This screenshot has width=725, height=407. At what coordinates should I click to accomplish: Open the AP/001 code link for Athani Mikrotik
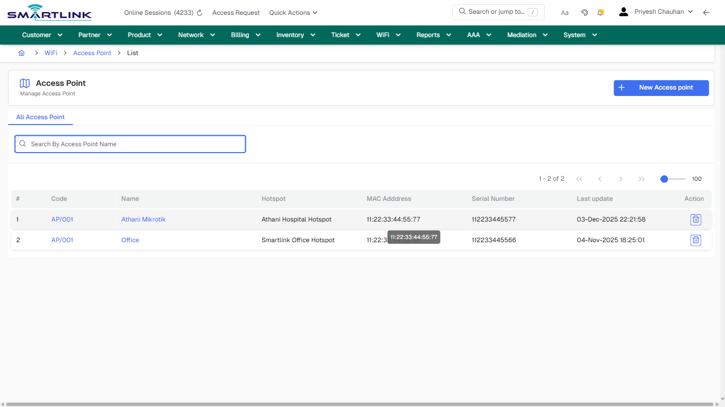pyautogui.click(x=62, y=219)
